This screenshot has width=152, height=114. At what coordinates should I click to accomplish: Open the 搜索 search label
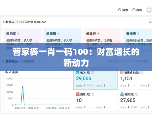pyautogui.click(x=125, y=10)
